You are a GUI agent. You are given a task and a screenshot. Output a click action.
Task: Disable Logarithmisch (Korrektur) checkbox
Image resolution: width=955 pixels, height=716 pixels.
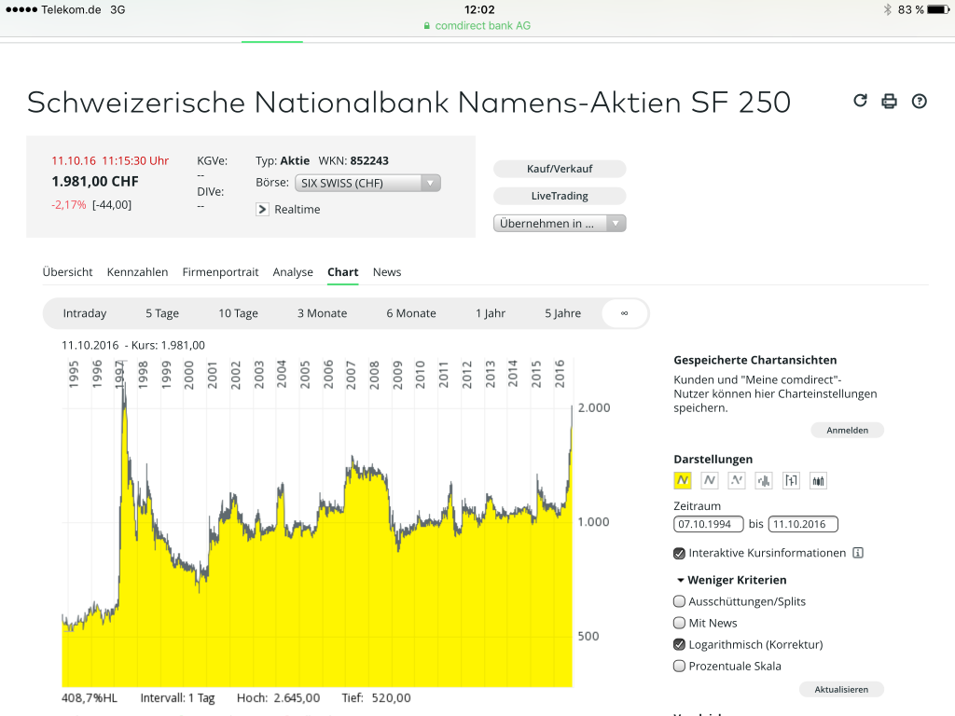point(680,644)
